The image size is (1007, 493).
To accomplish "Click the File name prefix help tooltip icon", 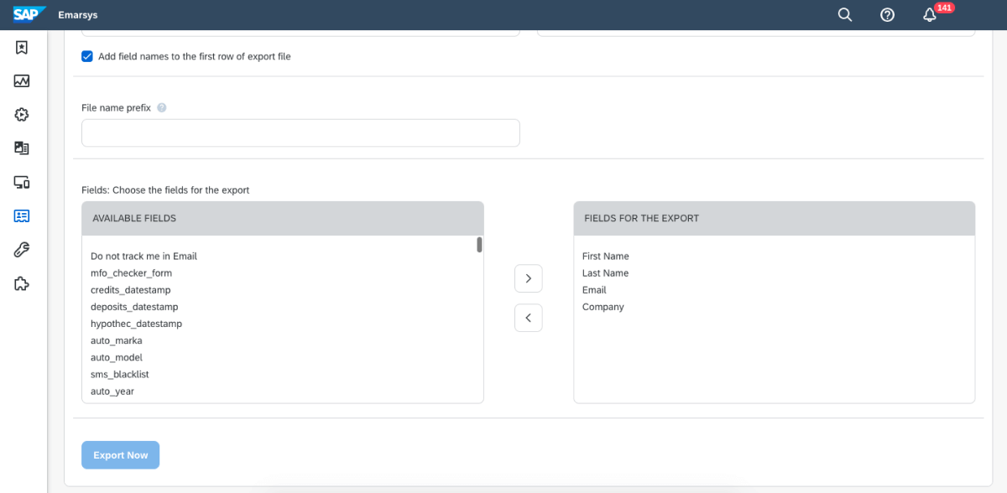I will [x=162, y=108].
